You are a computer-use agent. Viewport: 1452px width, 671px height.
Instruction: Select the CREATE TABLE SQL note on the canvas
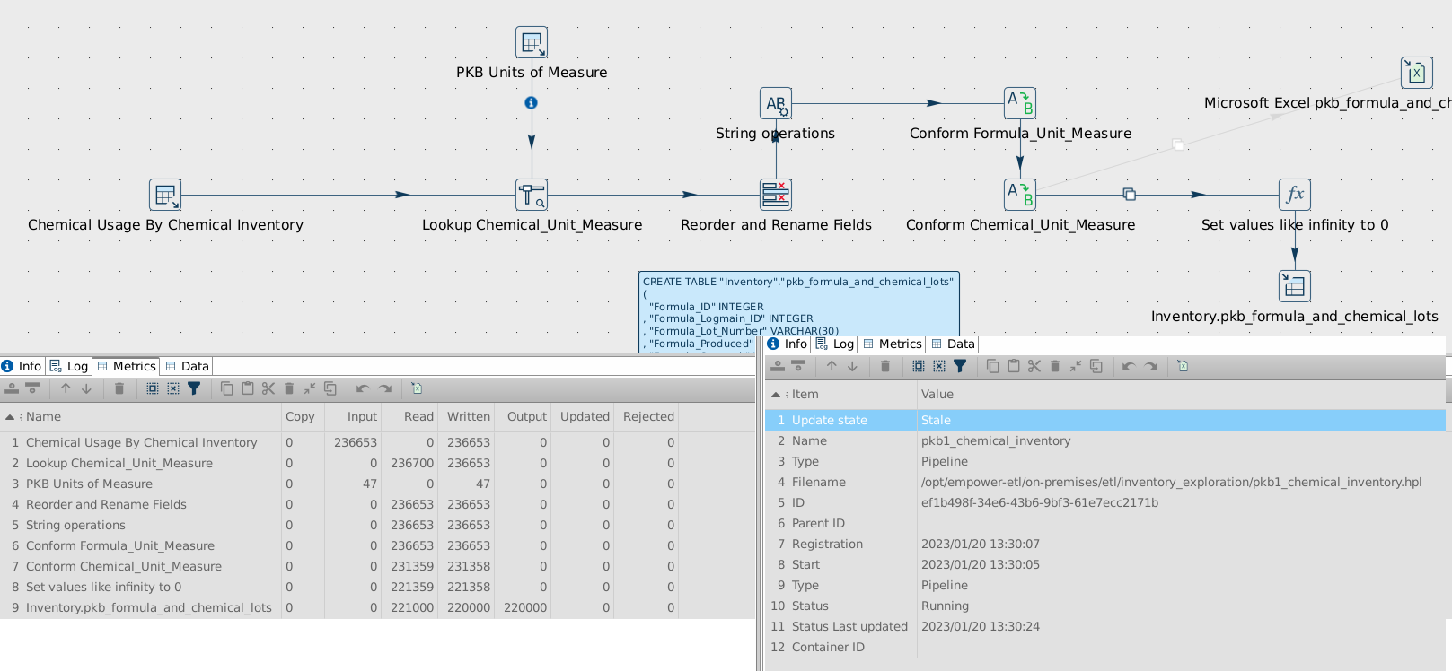pyautogui.click(x=799, y=312)
